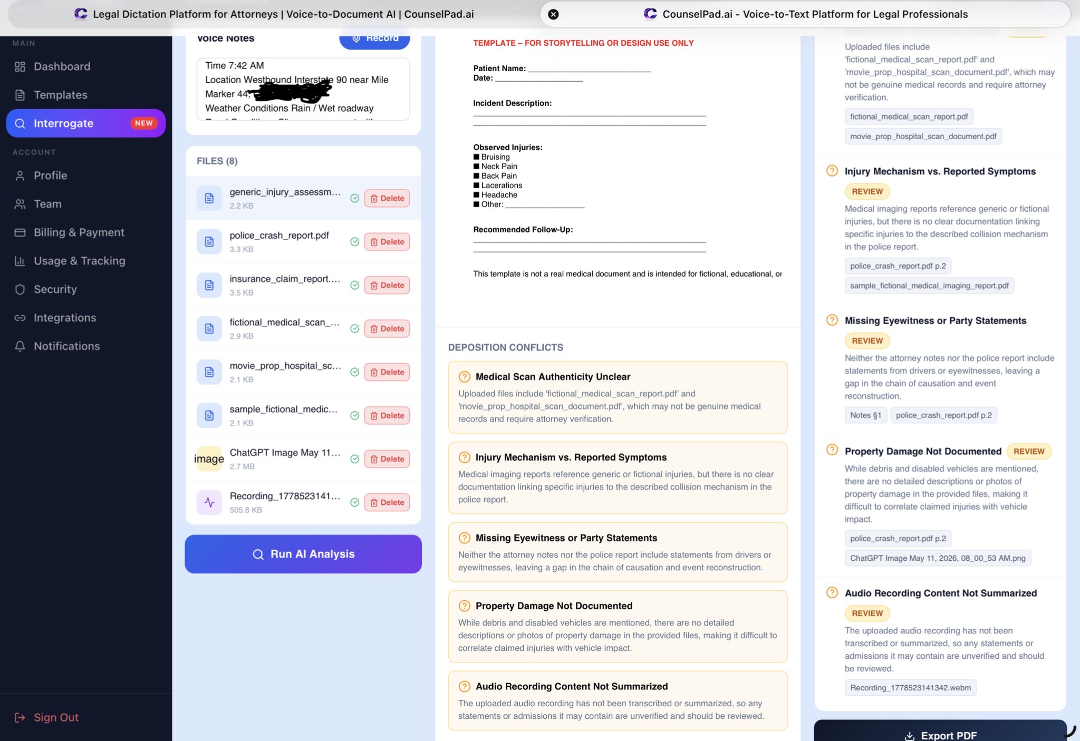The image size is (1080, 741).
Task: Open the Notes §1 source chip
Action: [866, 415]
